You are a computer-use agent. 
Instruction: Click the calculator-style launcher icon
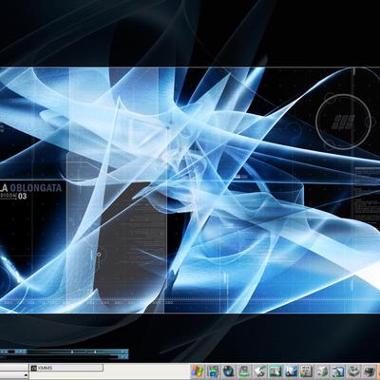click(x=307, y=371)
